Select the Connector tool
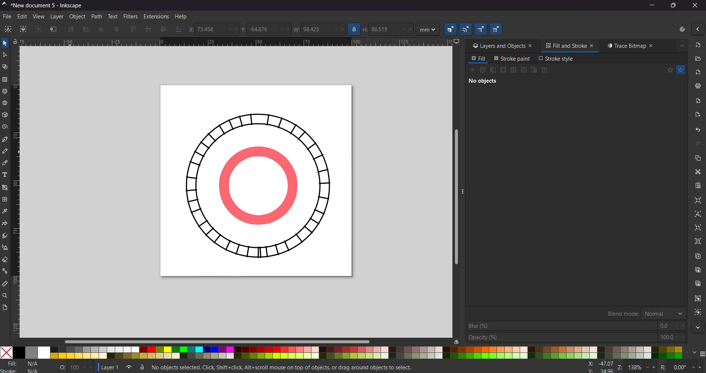Image resolution: width=706 pixels, height=373 pixels. pos(5,271)
